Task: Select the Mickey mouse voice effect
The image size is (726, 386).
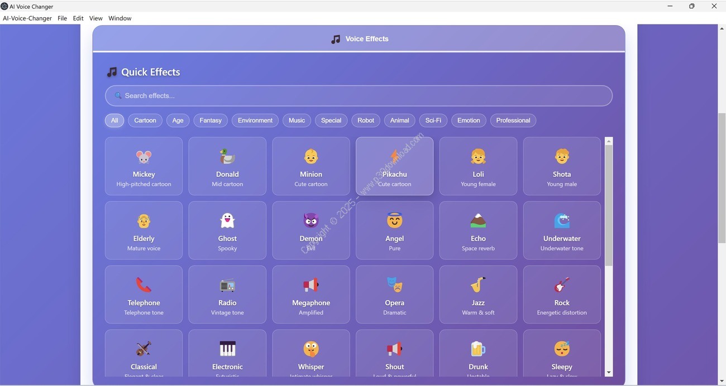Action: 144,166
